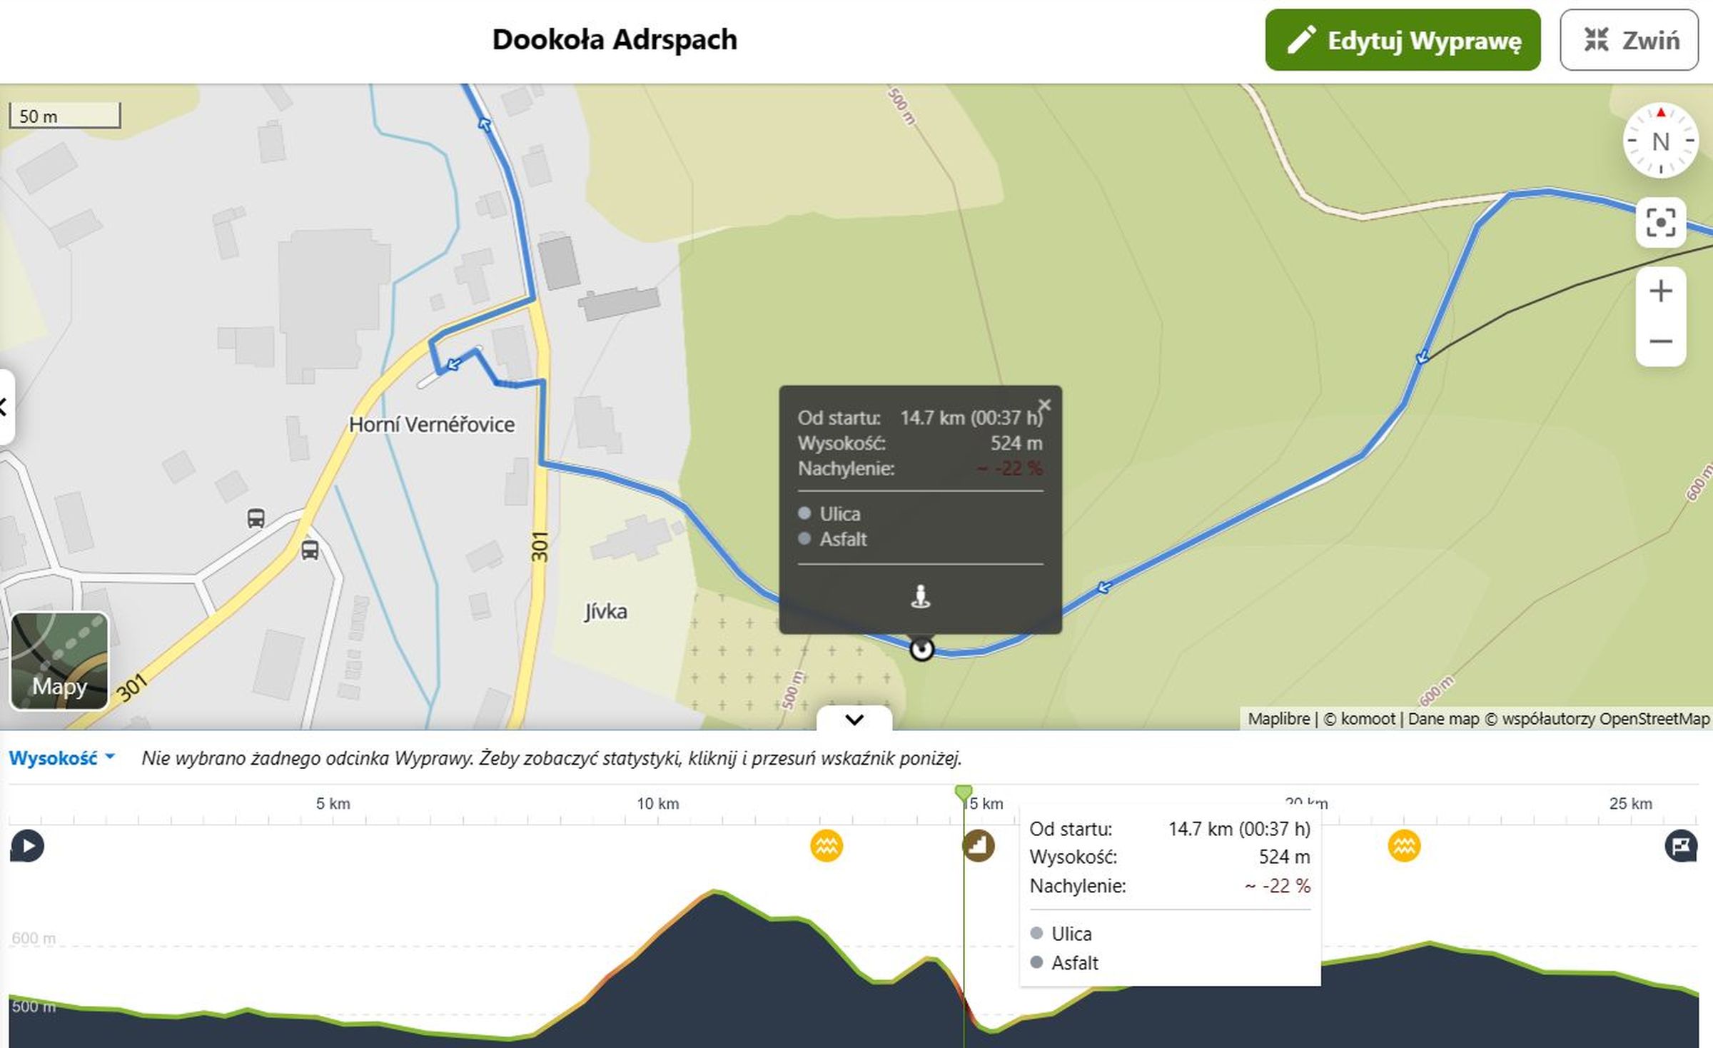This screenshot has width=1713, height=1048.
Task: Open the Mapy layer switcher thumbnail
Action: (60, 661)
